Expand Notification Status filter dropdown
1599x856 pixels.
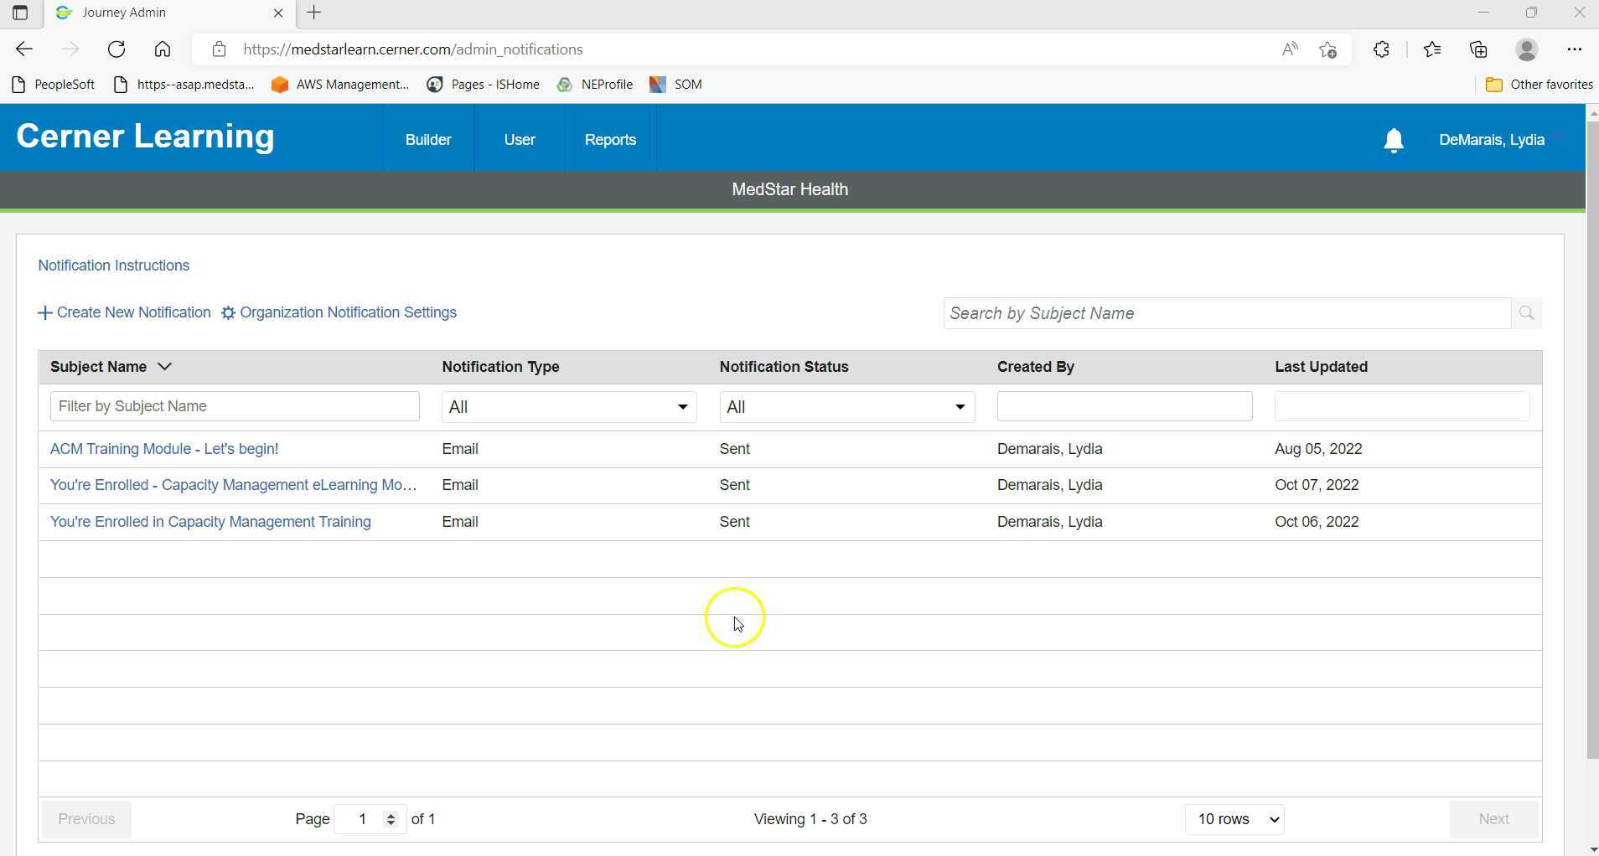pyautogui.click(x=846, y=407)
